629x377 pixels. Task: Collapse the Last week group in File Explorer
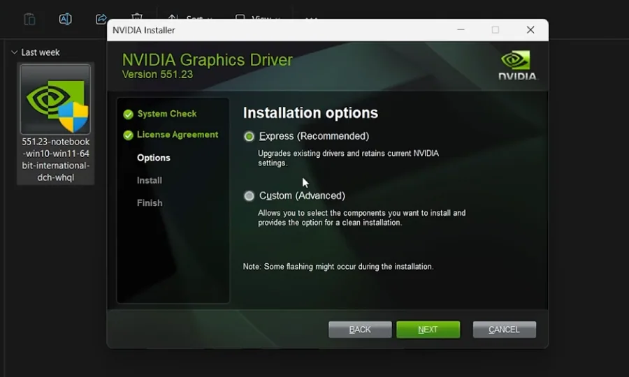[15, 52]
